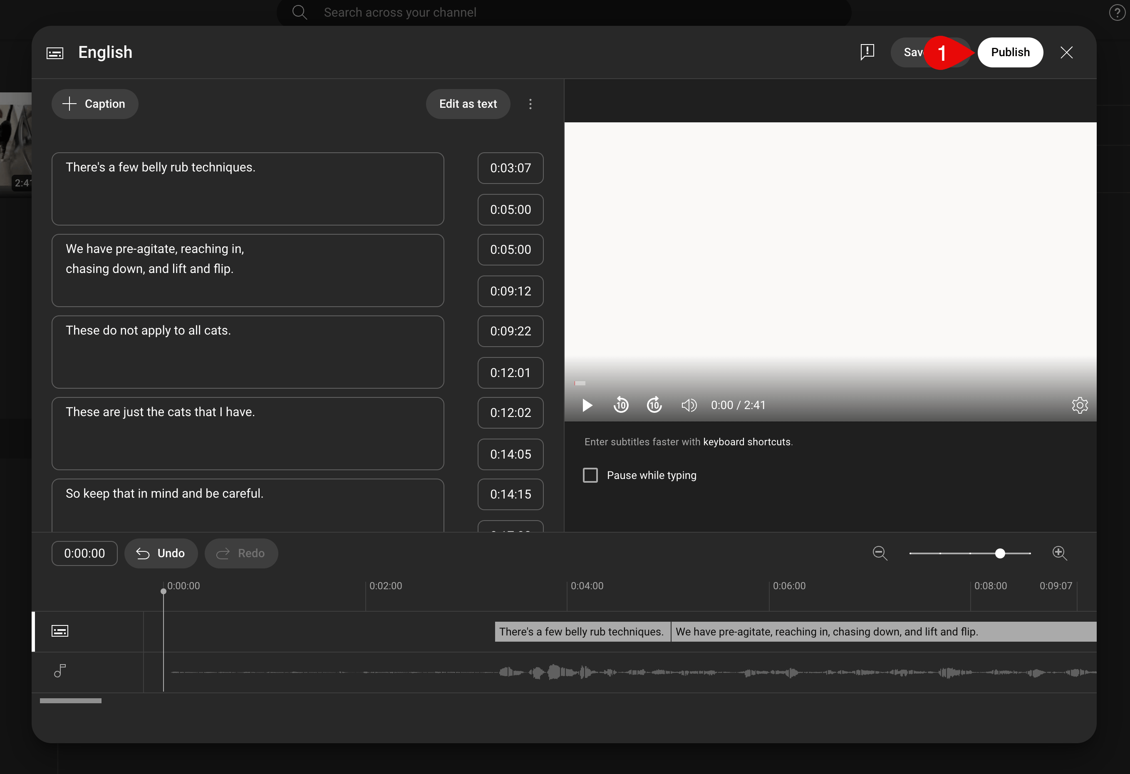Select 'There's a few belly rub techniques' timeline clip
Viewport: 1130px width, 774px height.
click(x=582, y=632)
